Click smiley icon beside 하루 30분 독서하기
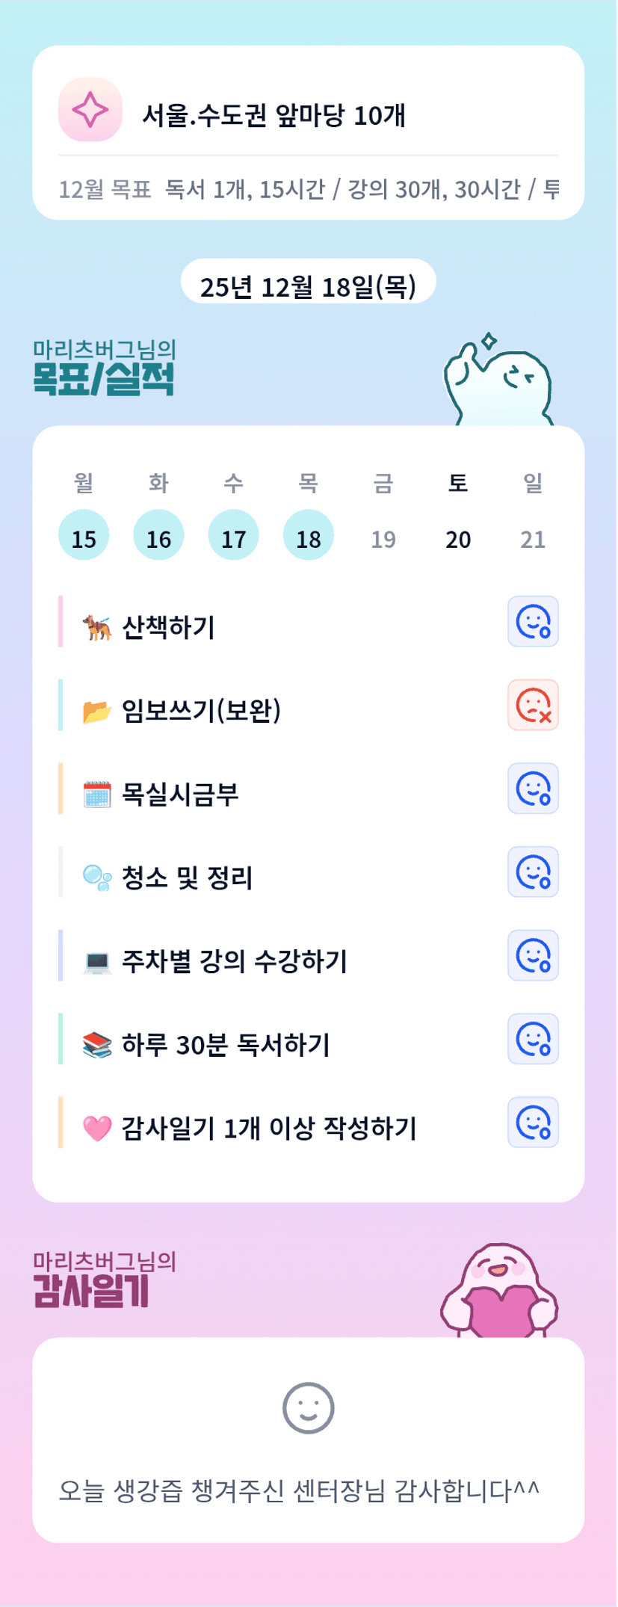The width and height of the screenshot is (618, 1607). 533,1040
